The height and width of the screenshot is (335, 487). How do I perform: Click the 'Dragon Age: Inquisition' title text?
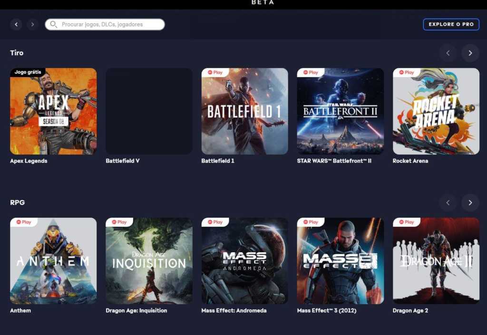coord(136,310)
